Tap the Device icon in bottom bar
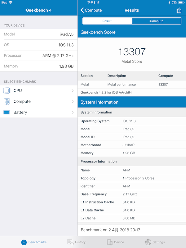The width and height of the screenshot is (186, 248). 109,242
